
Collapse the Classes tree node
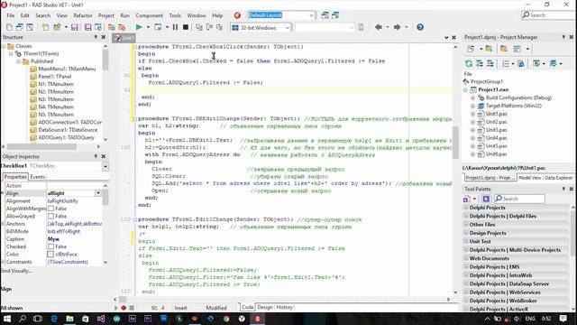click(4, 46)
